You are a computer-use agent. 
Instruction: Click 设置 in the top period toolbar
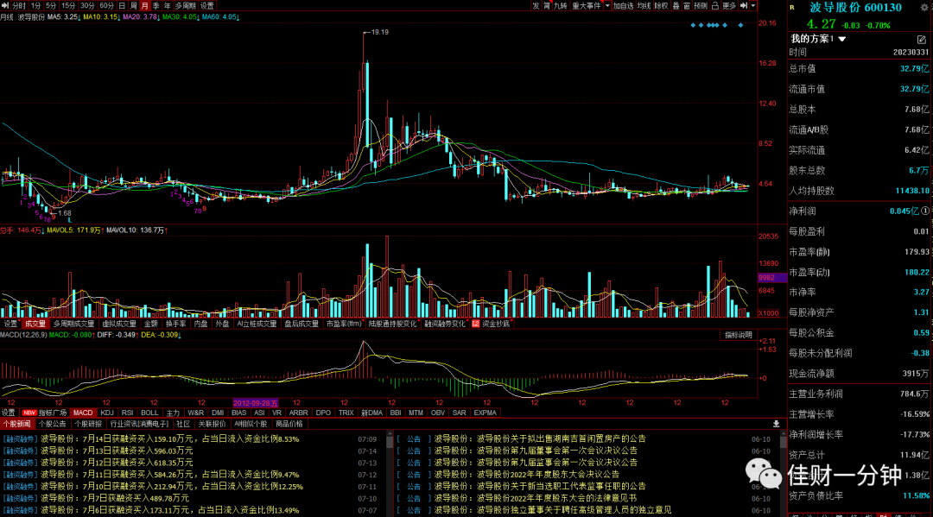(207, 5)
